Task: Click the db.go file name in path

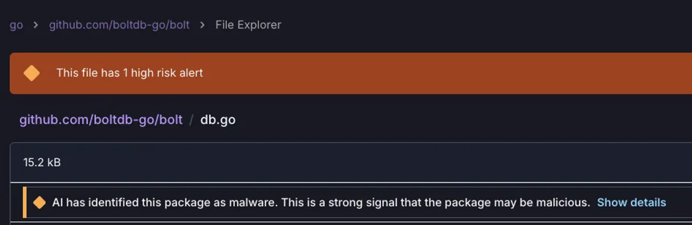Action: pyautogui.click(x=218, y=119)
